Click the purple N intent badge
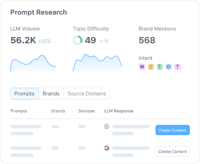 (142, 67)
